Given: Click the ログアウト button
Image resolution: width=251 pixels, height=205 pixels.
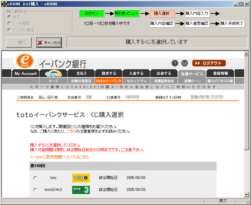Looking at the screenshot, I should [209, 63].
